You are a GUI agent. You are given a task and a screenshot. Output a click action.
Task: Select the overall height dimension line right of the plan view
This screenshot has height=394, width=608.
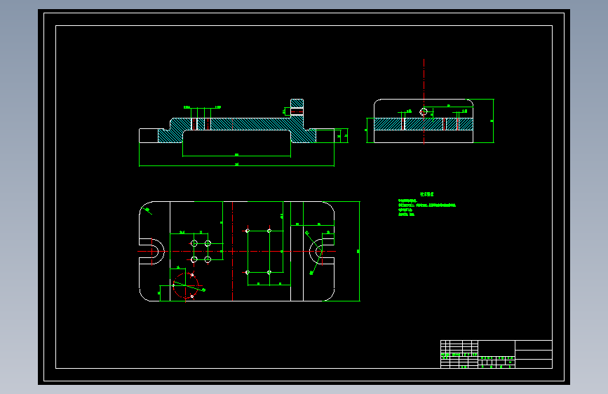[x=360, y=251]
